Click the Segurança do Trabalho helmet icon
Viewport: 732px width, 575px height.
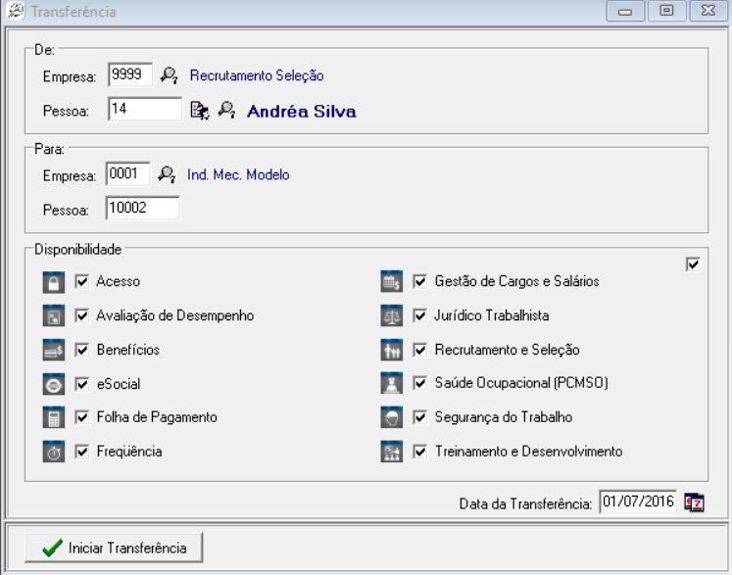[392, 418]
